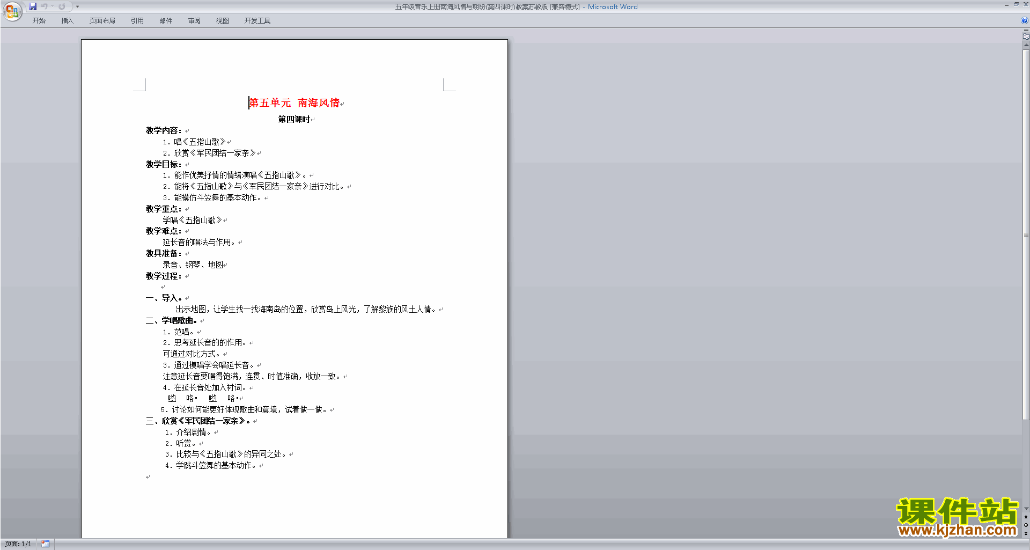Click the subtitle '第四课时'
Image resolution: width=1030 pixels, height=550 pixels.
tap(294, 119)
